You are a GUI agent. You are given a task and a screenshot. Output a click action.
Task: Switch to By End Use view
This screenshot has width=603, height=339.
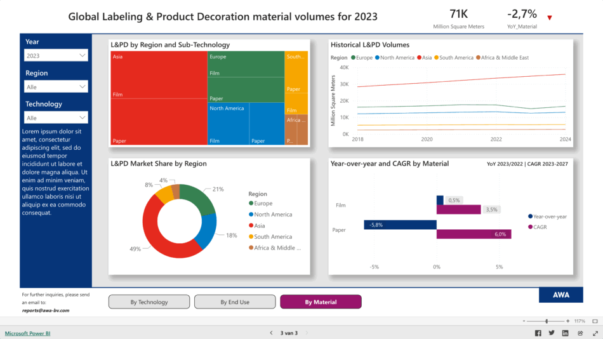coord(235,302)
